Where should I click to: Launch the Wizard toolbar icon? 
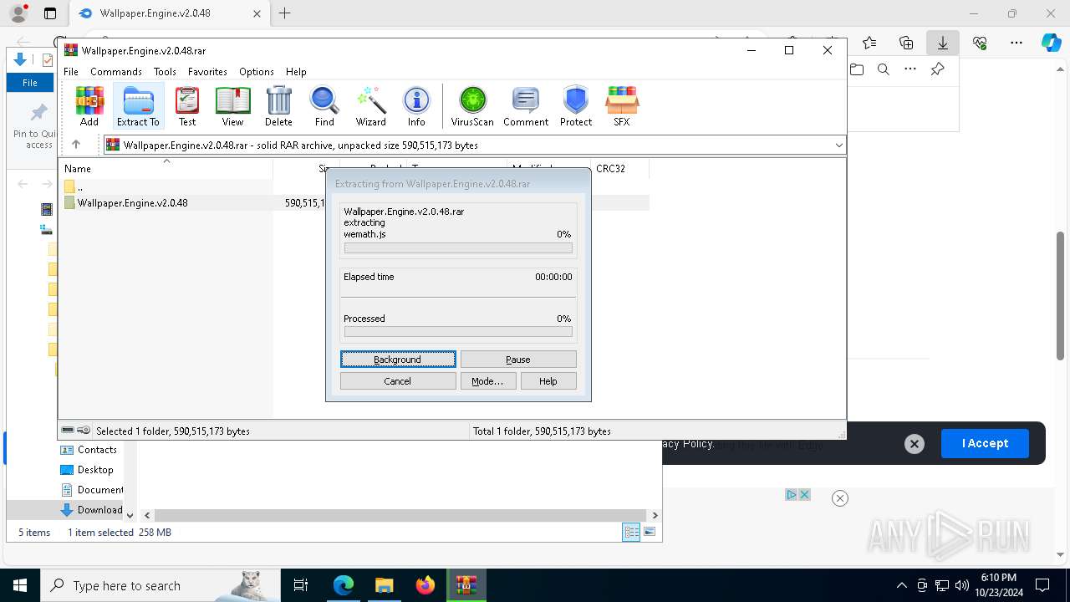click(x=370, y=105)
